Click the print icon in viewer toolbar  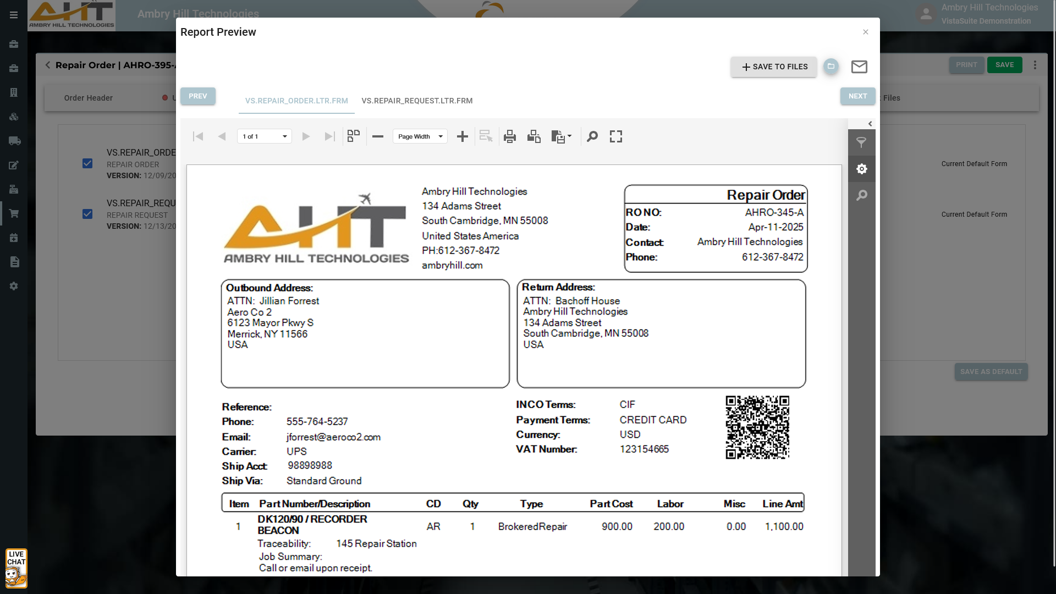(510, 136)
